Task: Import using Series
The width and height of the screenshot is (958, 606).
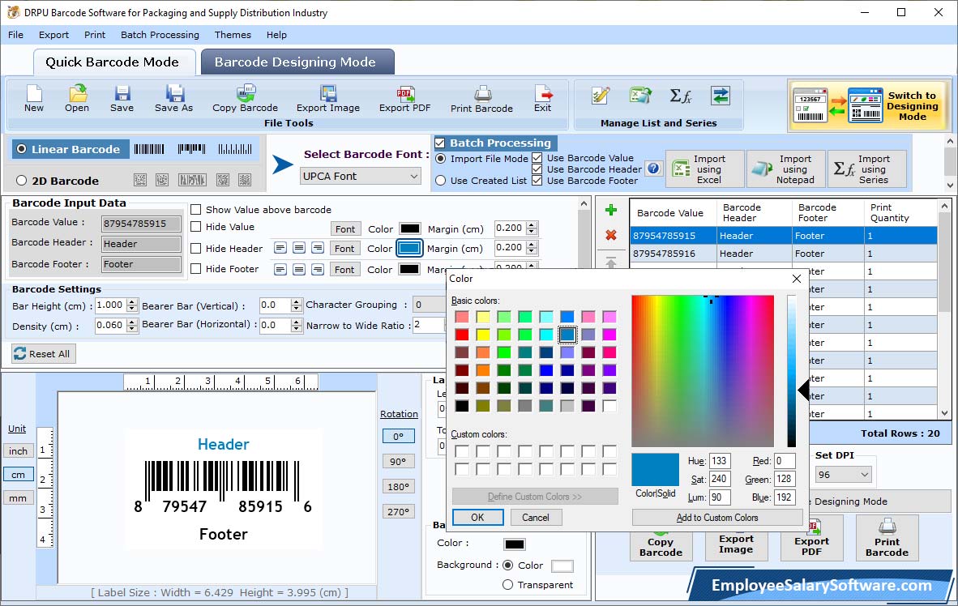Action: point(867,169)
